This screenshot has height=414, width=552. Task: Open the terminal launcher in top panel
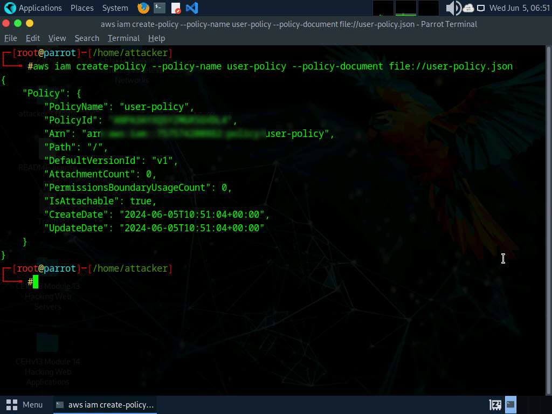pos(159,8)
